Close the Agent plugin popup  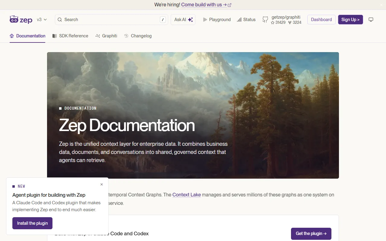[102, 184]
